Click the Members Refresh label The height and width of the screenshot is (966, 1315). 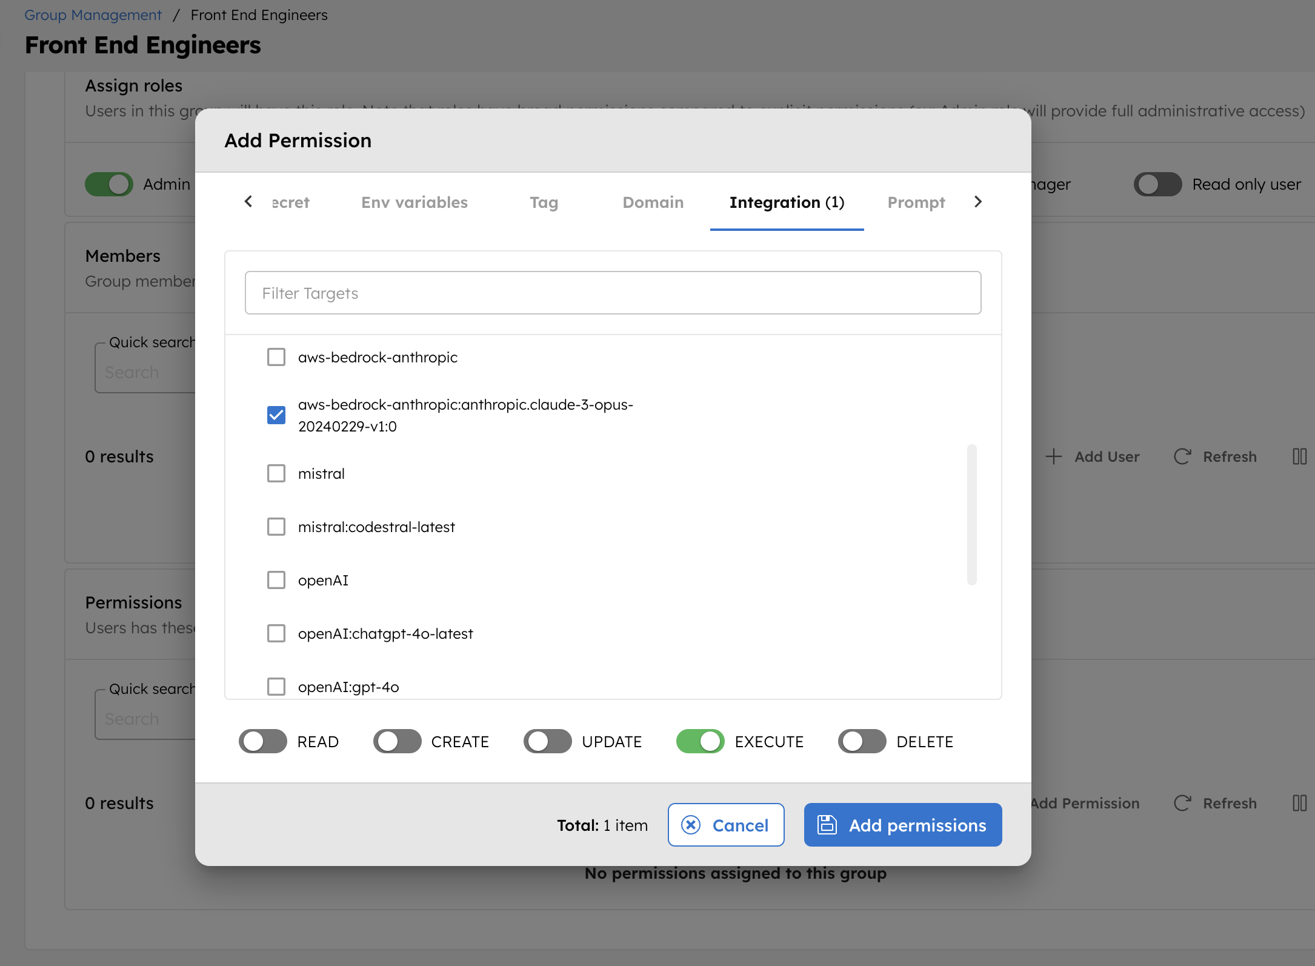click(1230, 456)
